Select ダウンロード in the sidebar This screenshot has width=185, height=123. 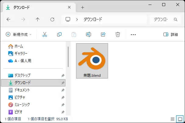(x=33, y=83)
